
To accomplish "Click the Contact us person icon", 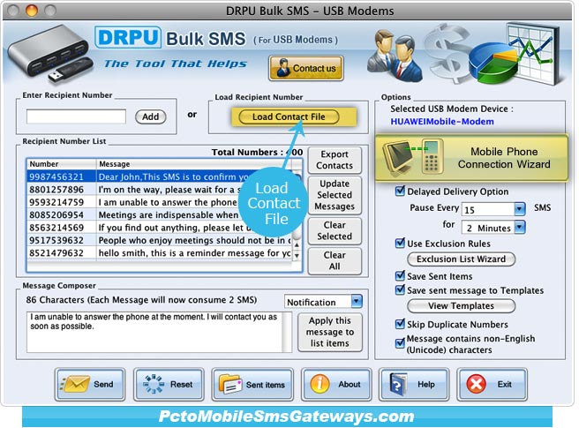I will pos(283,68).
